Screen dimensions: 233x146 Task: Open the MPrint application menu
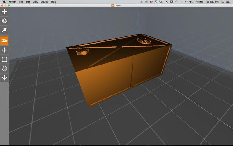[13, 2]
